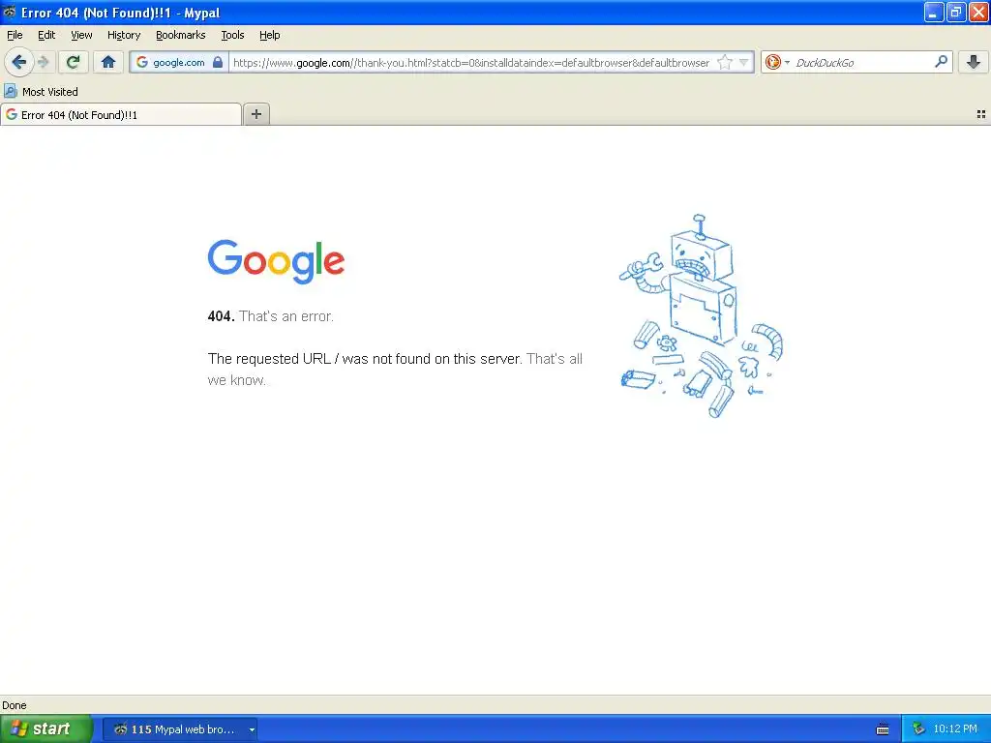
Task: Click the search magnifier icon
Action: coord(941,62)
